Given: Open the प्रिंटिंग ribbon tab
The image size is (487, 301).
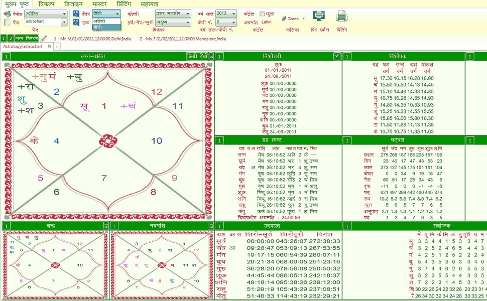Looking at the screenshot, I should tap(124, 4).
